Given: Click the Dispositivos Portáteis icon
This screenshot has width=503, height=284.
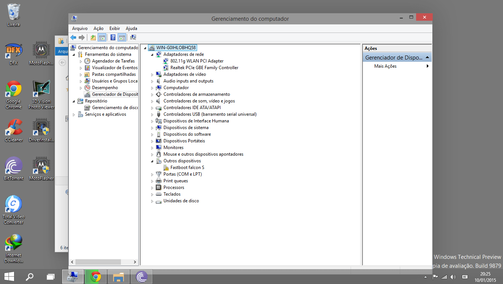Looking at the screenshot, I should 159,141.
